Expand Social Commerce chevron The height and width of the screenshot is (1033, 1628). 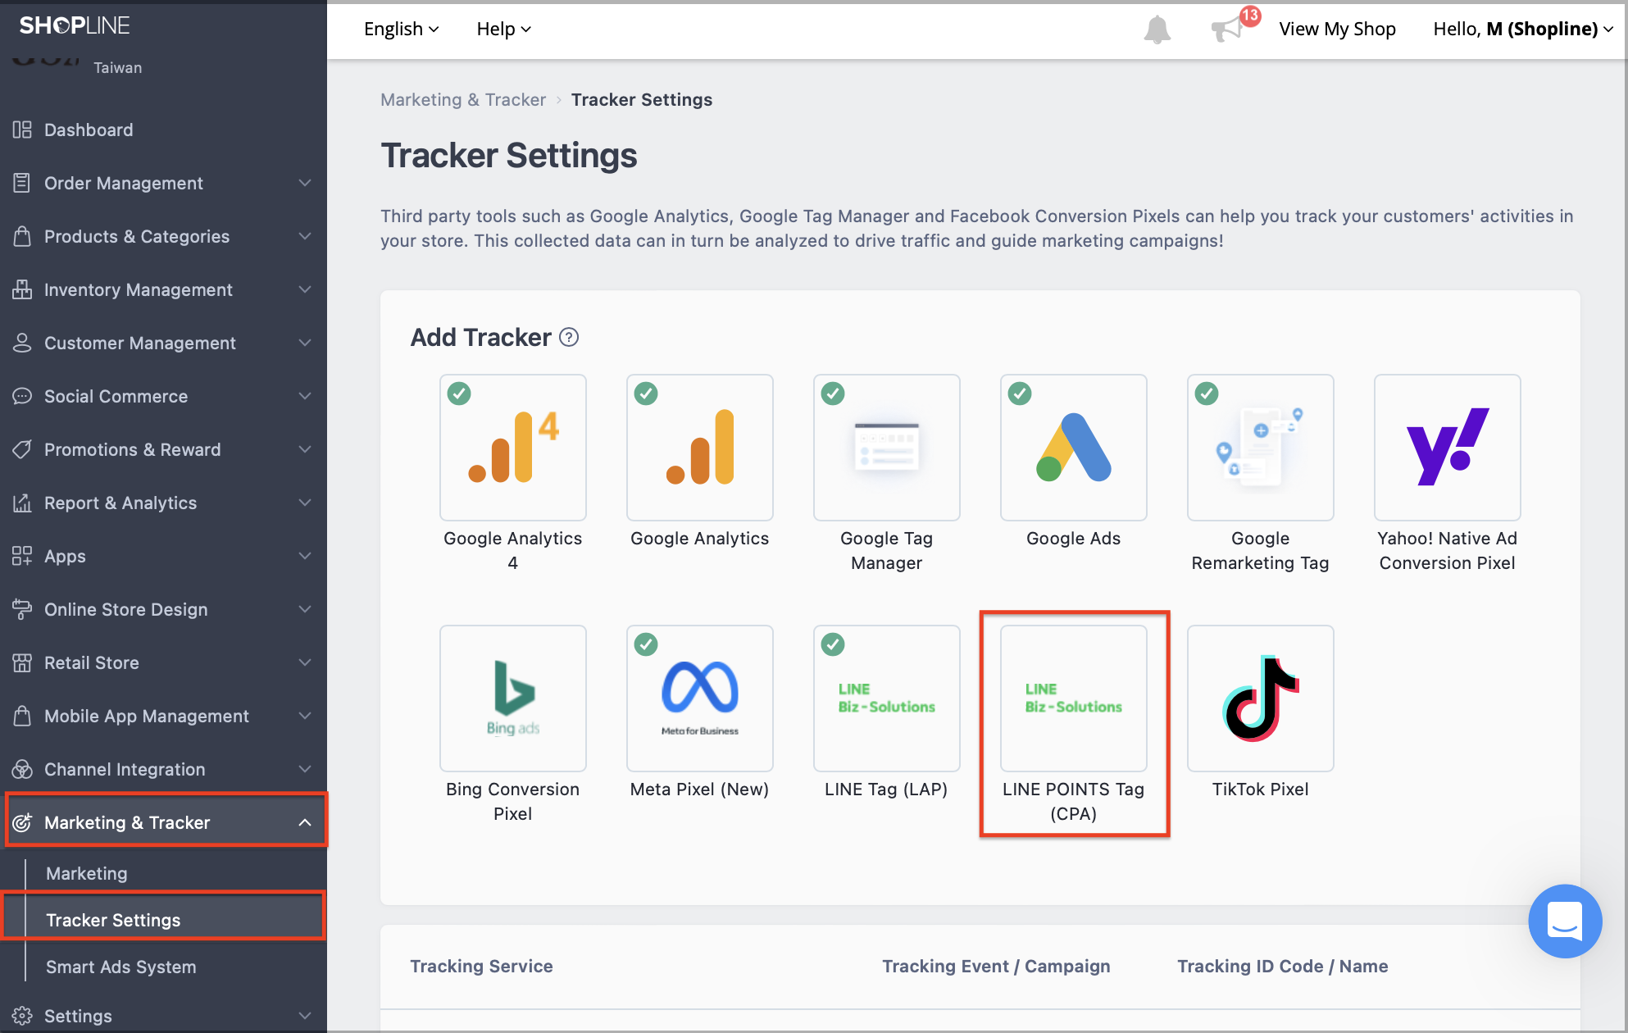(x=305, y=396)
